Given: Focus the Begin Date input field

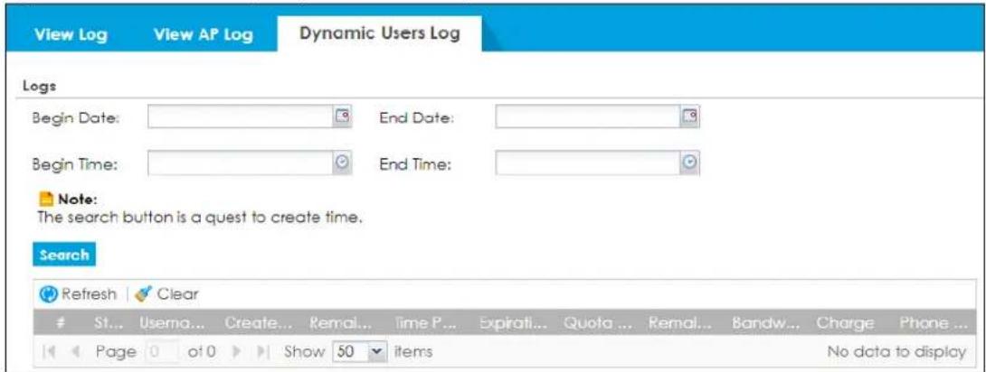Looking at the screenshot, I should (241, 116).
